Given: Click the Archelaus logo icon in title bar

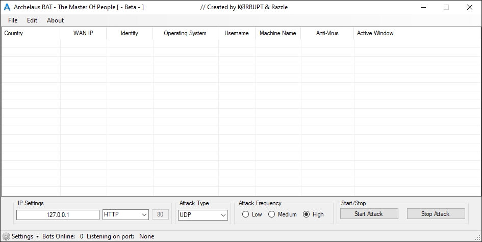Looking at the screenshot, I should coord(7,7).
